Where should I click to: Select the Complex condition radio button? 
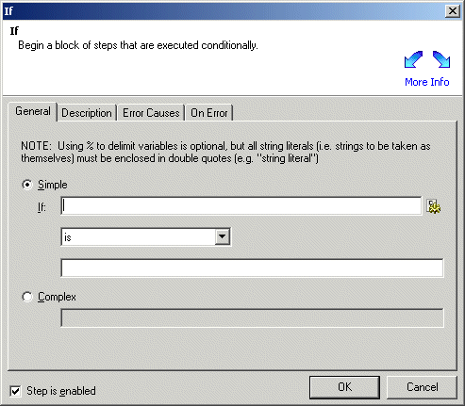pos(27,297)
